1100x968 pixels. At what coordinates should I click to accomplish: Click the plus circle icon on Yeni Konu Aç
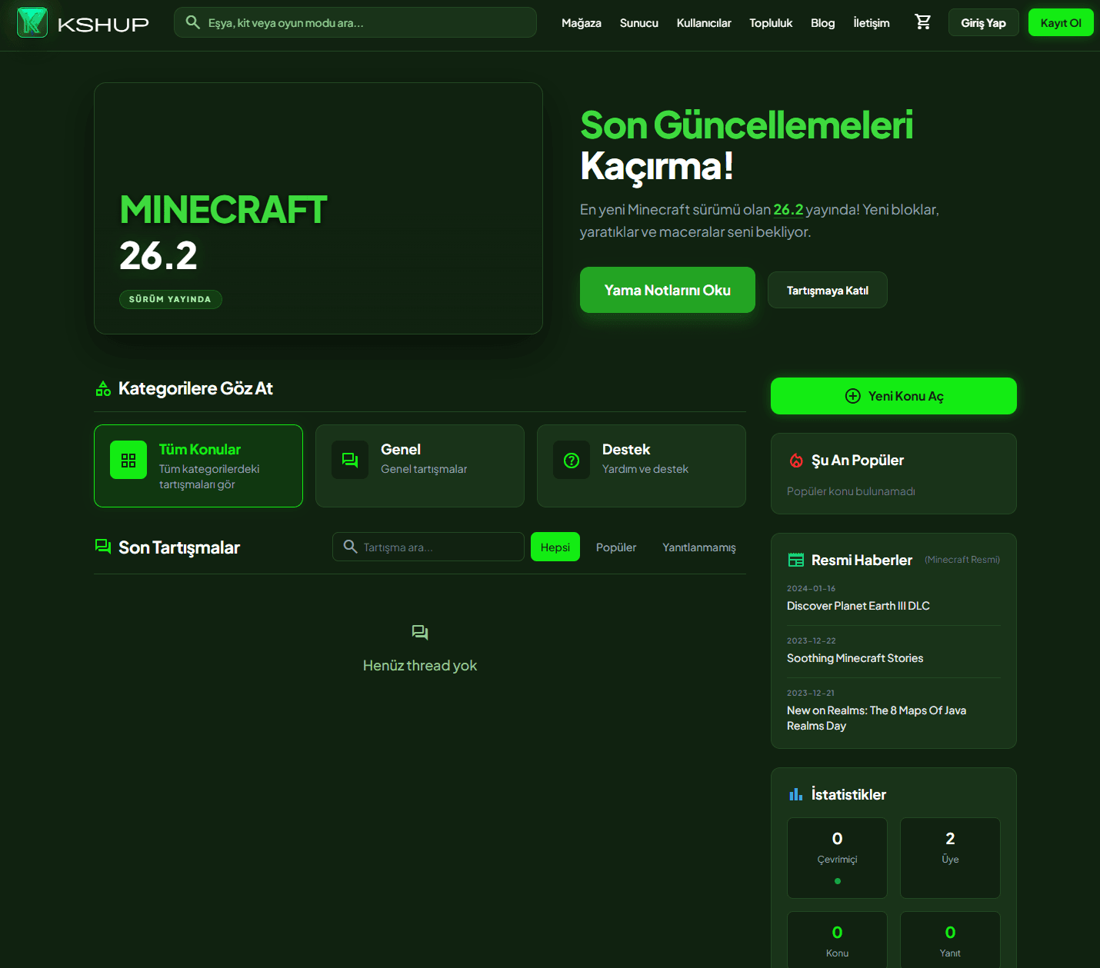(853, 396)
